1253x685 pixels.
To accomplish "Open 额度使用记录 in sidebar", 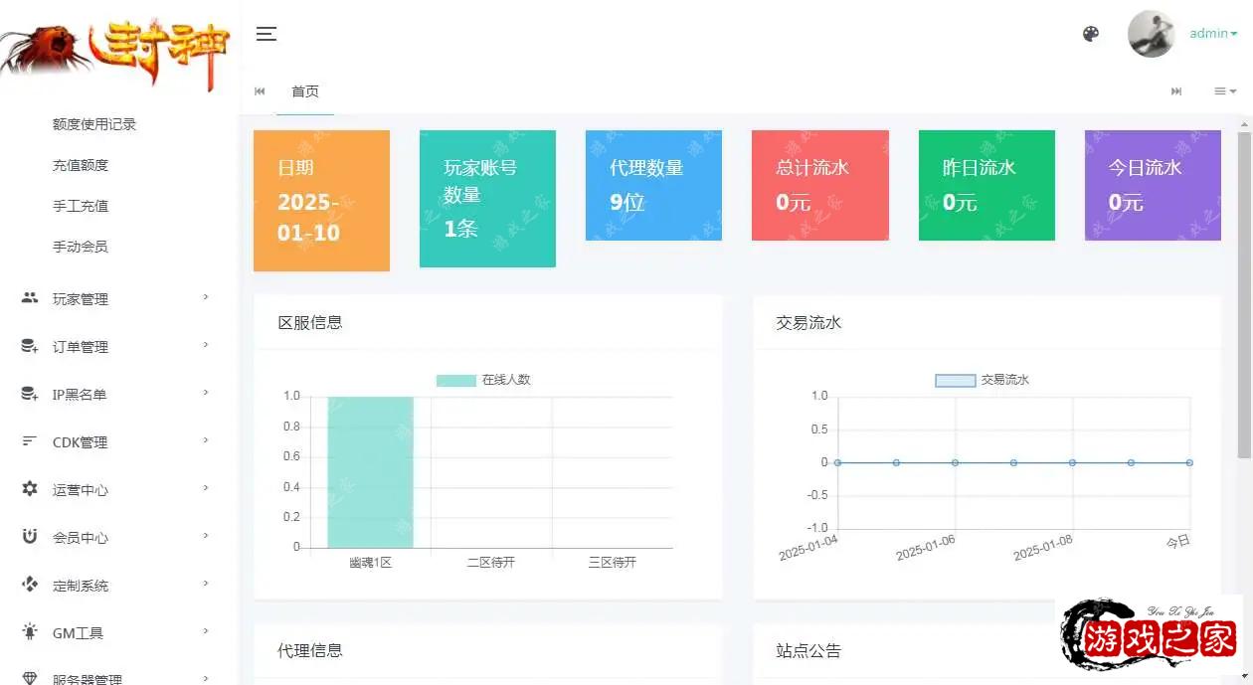I will coord(94,124).
